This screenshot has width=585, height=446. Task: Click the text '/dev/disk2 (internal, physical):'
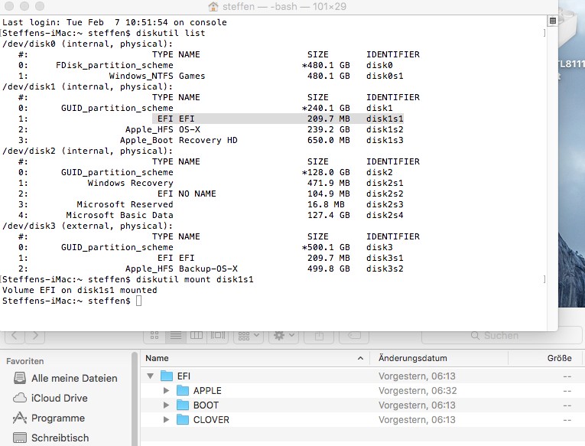coord(88,151)
